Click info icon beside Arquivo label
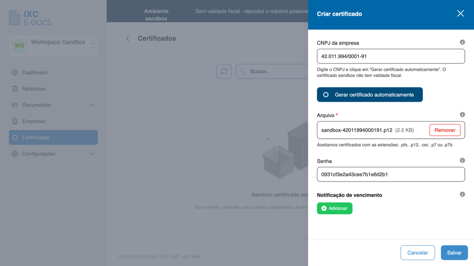The image size is (474, 266). click(462, 115)
